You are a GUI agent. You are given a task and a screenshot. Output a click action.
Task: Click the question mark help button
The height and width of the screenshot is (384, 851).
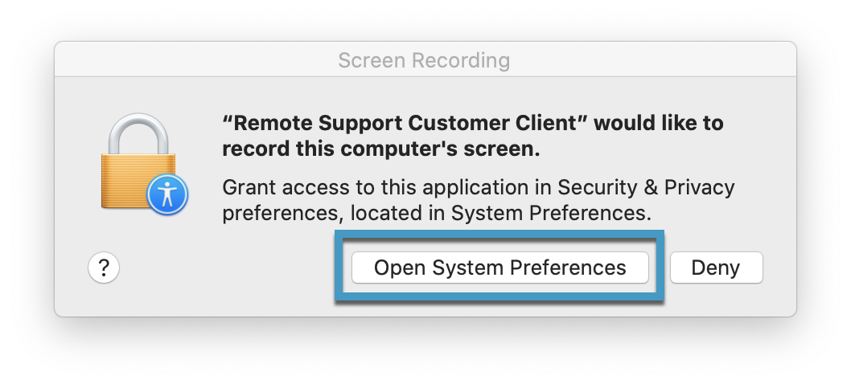104,268
